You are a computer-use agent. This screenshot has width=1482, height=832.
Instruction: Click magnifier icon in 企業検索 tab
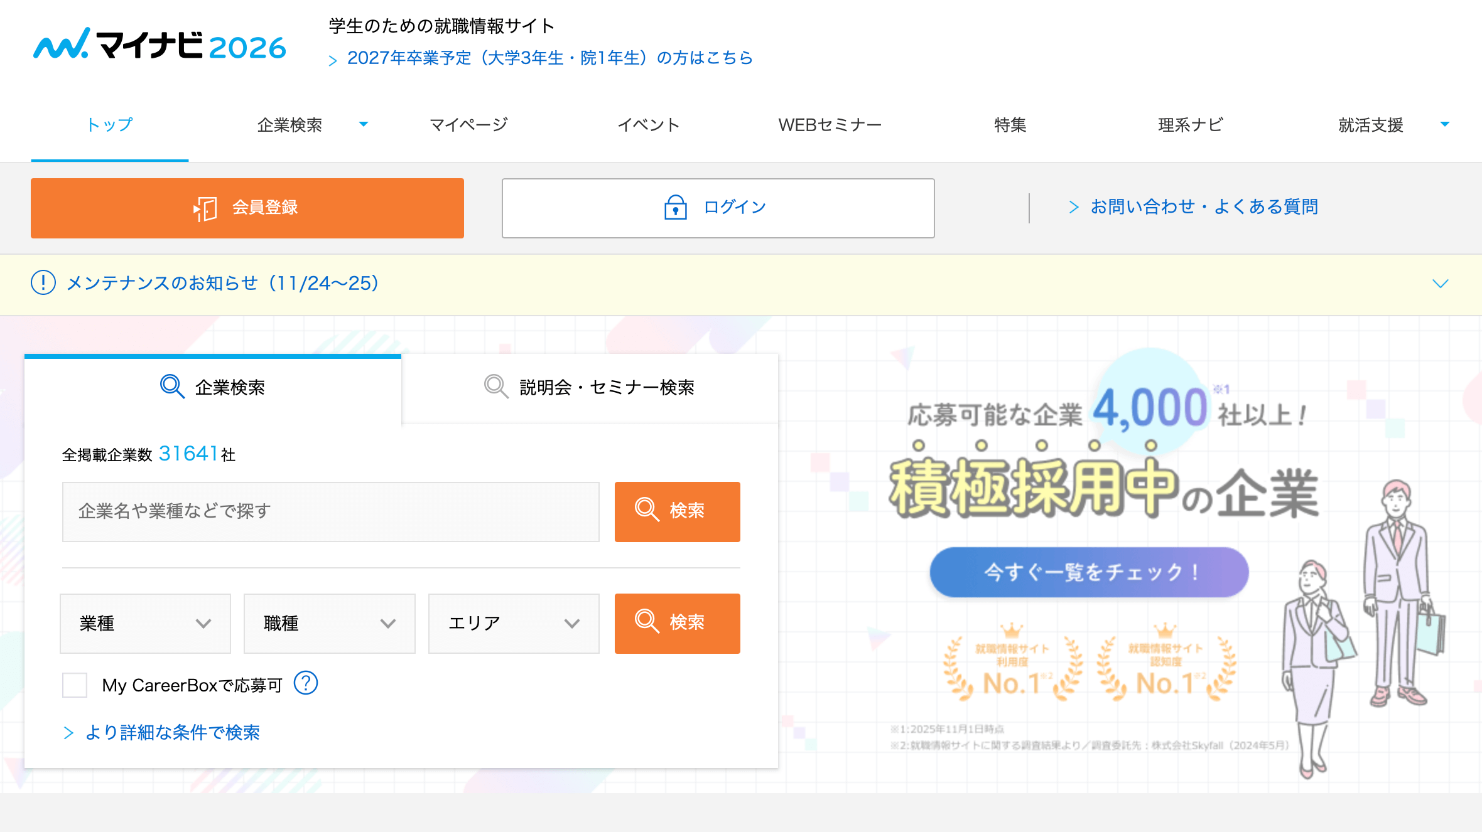tap(171, 387)
